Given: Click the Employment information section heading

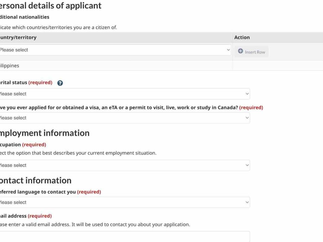Looking at the screenshot, I should pos(44,133).
